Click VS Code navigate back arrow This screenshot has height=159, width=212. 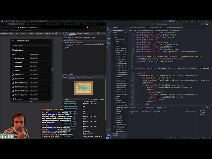tap(136, 24)
